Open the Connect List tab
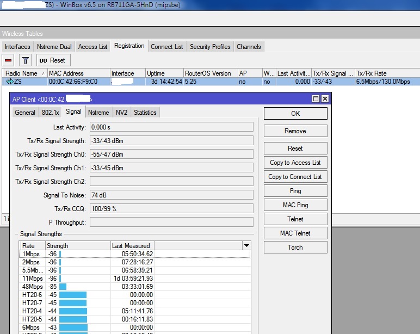This screenshot has height=334, width=420. click(x=167, y=47)
